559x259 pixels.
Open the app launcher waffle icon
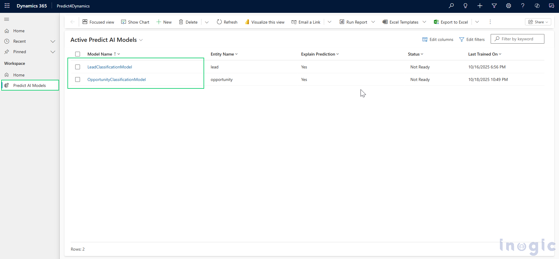pos(7,6)
